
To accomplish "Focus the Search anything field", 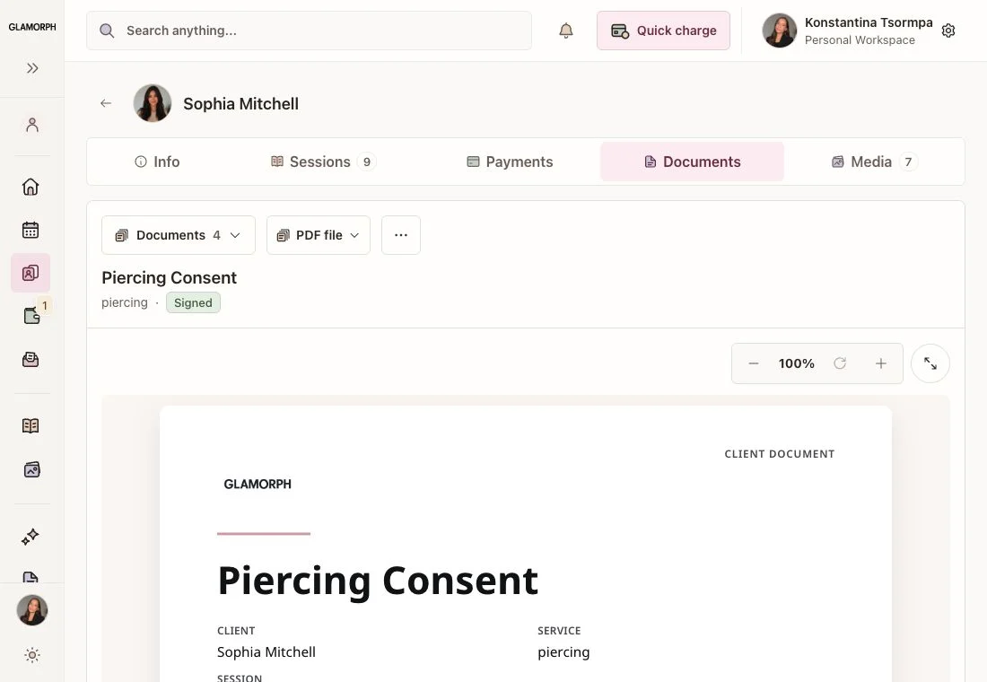I will (x=309, y=31).
